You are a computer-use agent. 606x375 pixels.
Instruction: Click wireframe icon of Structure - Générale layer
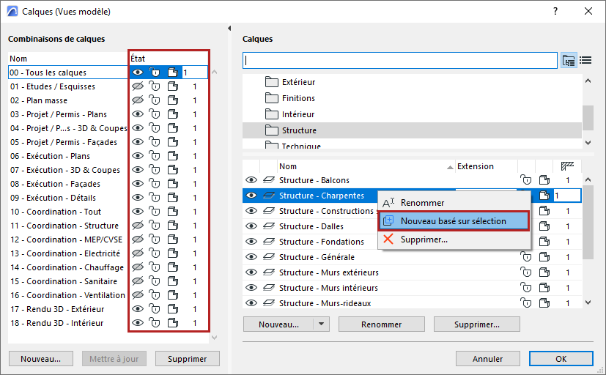(544, 257)
